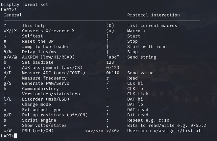217x141 pixels.
Task: Click the 'Display format set' line
Action: (x=24, y=4)
